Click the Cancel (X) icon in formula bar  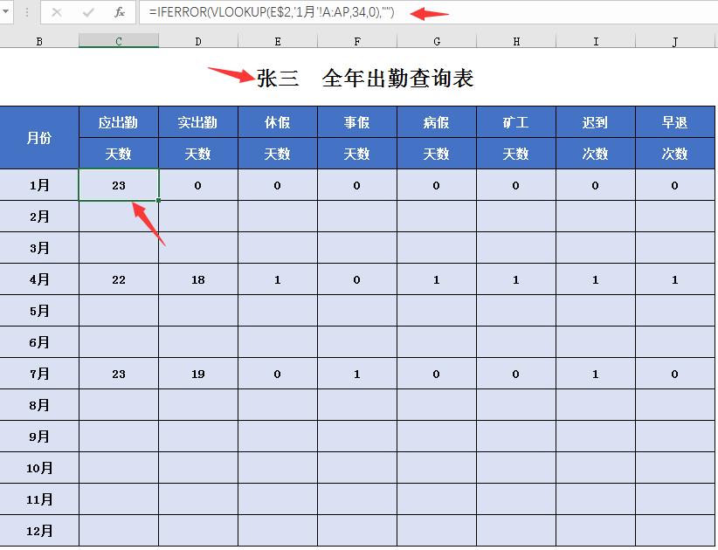point(57,12)
